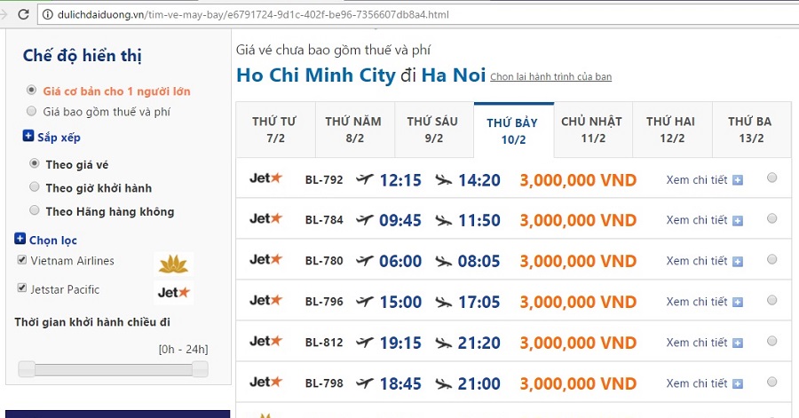Click Jetstar logo in filter panel
Screen dimensions: 799x418
pyautogui.click(x=173, y=292)
